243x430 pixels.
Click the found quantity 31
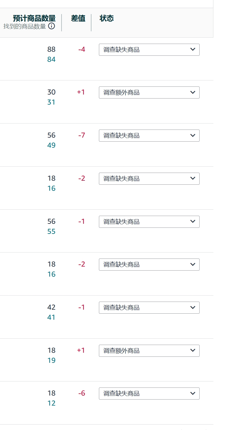click(51, 102)
